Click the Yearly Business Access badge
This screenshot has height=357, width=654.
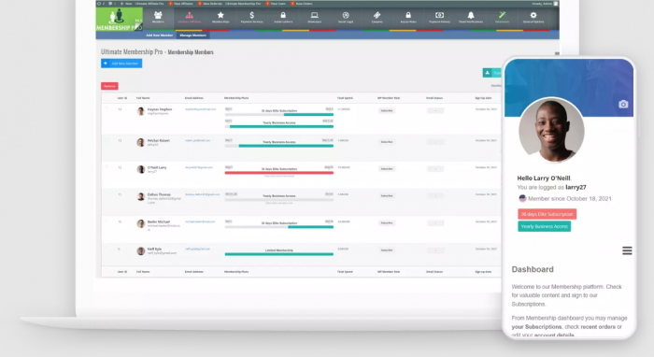pyautogui.click(x=545, y=226)
